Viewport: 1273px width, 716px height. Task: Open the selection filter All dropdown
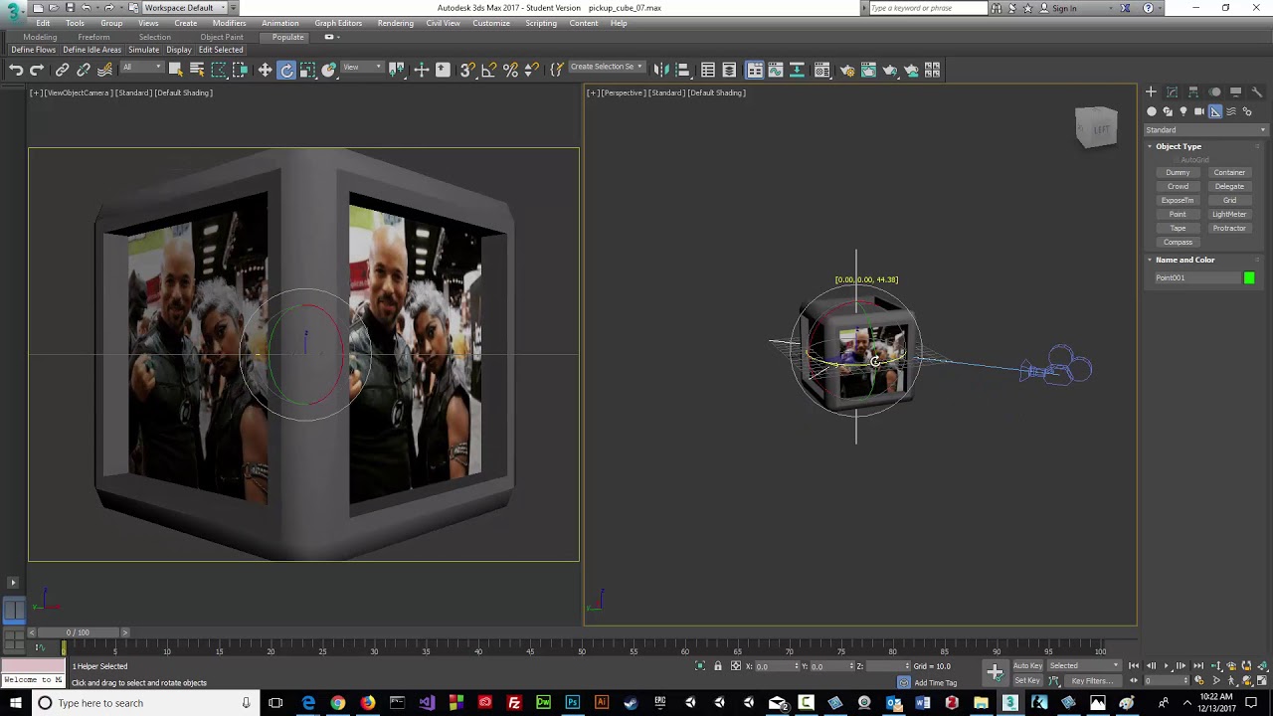141,68
